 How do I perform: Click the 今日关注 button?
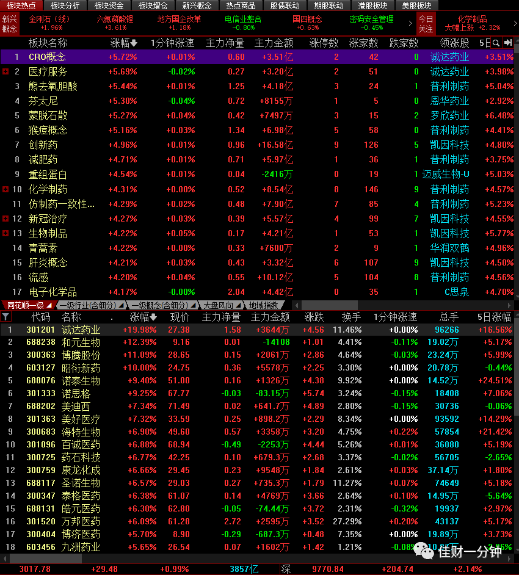point(426,24)
